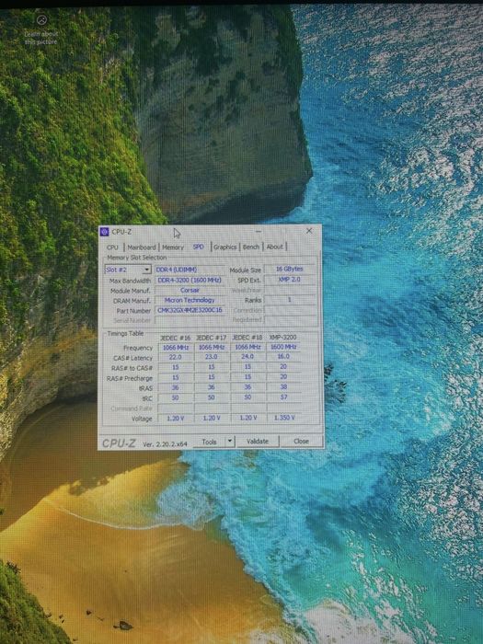Click the 'DDR4-3200 (1600 MHz)' bandwidth value

[x=190, y=280]
